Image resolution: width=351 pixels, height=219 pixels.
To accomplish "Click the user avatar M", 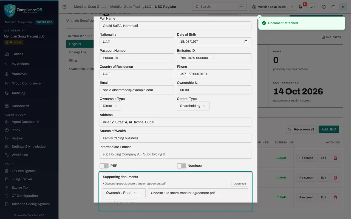I will [x=343, y=7].
